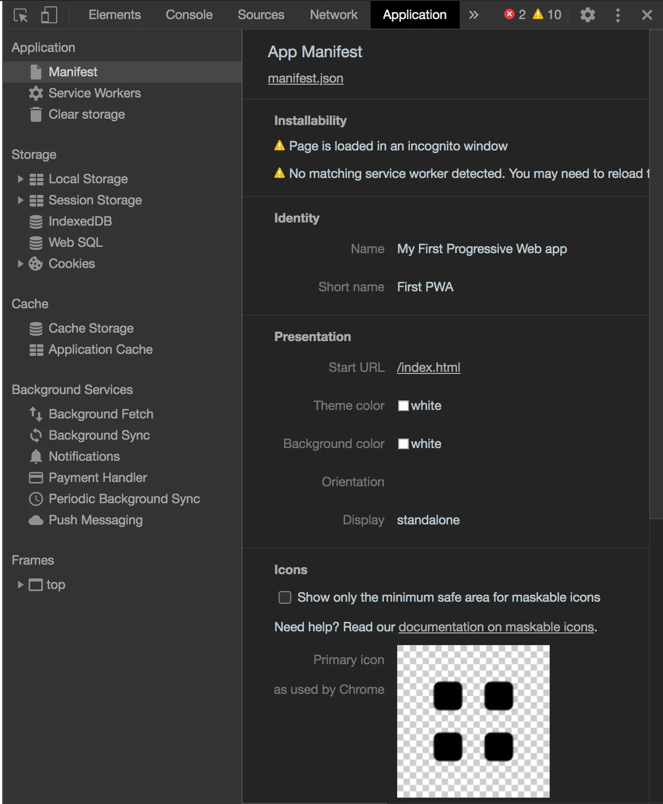Open DevTools settings gear
Screen dimensions: 663x804
(587, 14)
